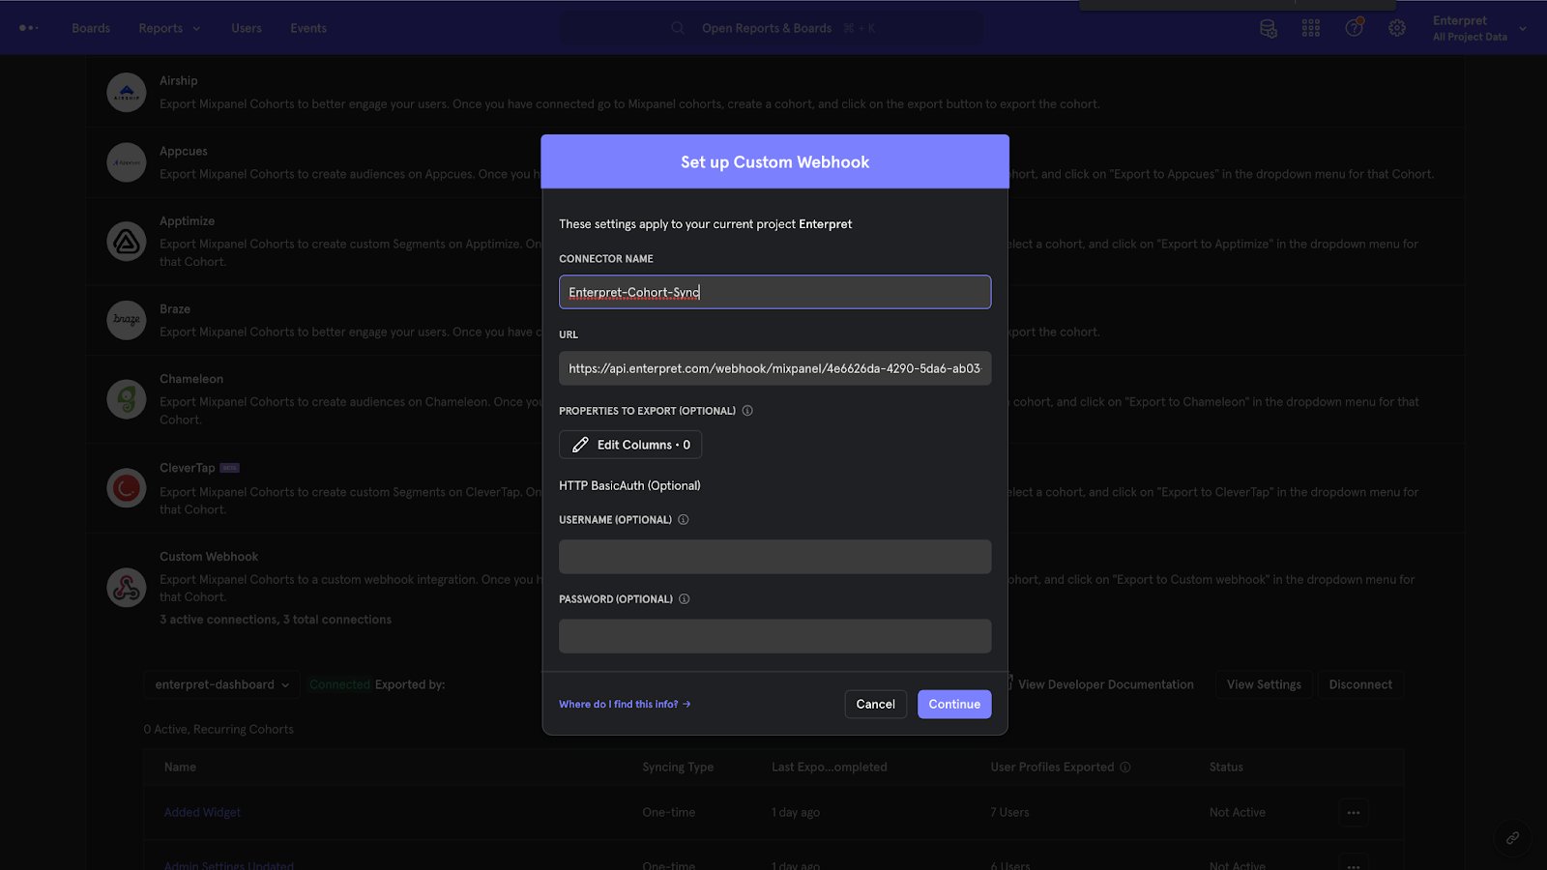Open the Users menu item
This screenshot has width=1547, height=870.
[247, 28]
